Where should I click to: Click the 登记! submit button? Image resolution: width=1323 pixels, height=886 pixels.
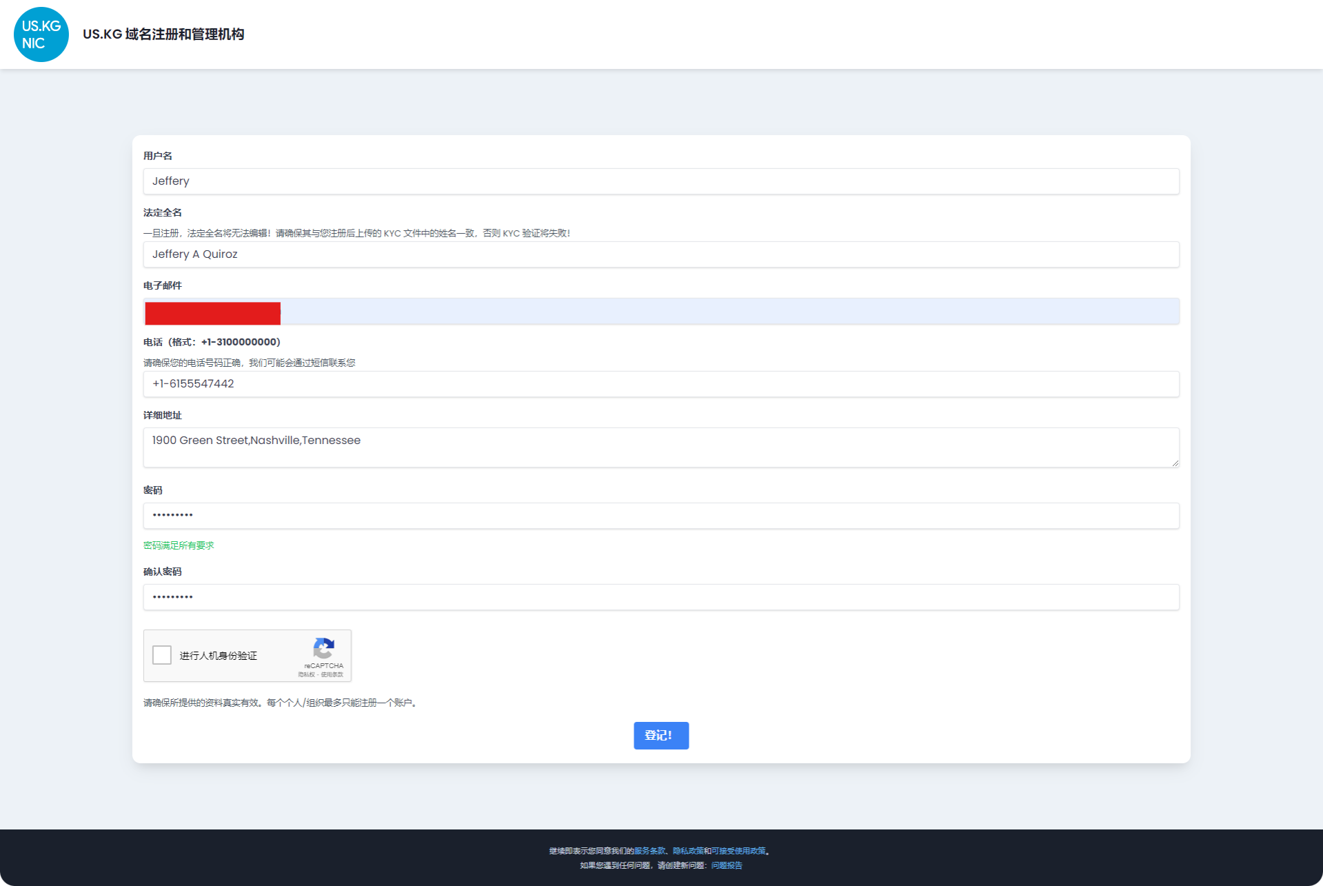(661, 736)
